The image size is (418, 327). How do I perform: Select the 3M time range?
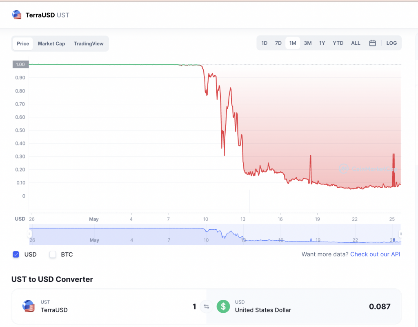(308, 43)
